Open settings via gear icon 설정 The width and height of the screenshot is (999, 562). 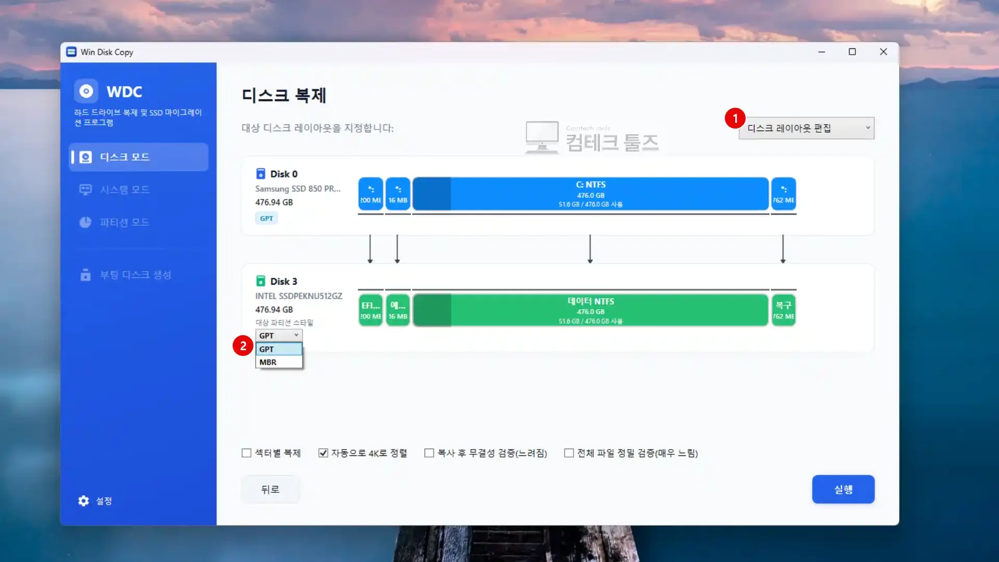(x=95, y=501)
